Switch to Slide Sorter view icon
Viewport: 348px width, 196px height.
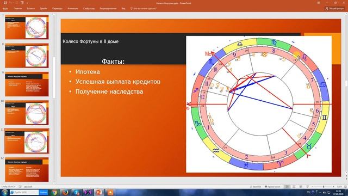coord(294,187)
